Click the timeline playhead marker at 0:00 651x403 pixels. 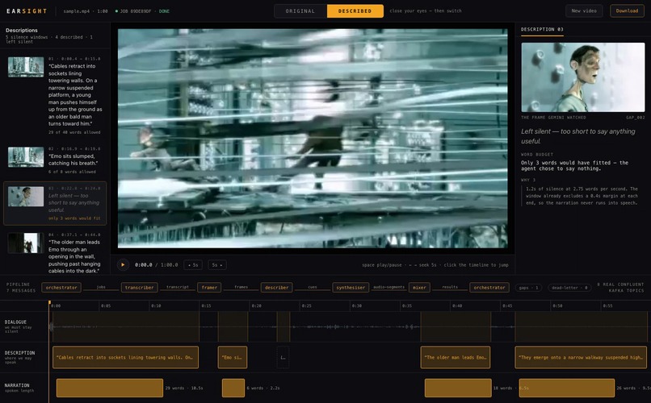pos(49,303)
